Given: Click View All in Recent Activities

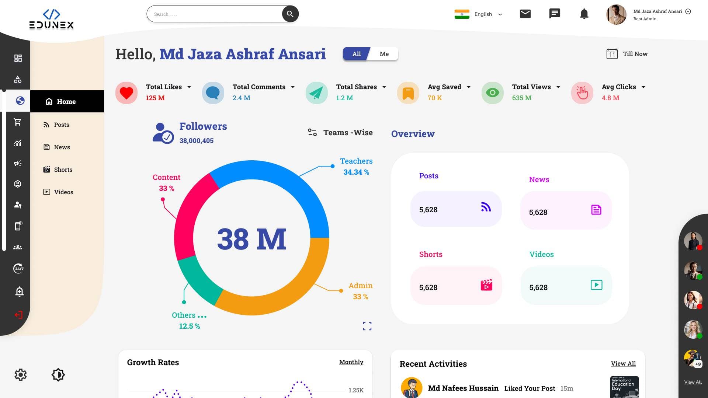Looking at the screenshot, I should coord(623,363).
